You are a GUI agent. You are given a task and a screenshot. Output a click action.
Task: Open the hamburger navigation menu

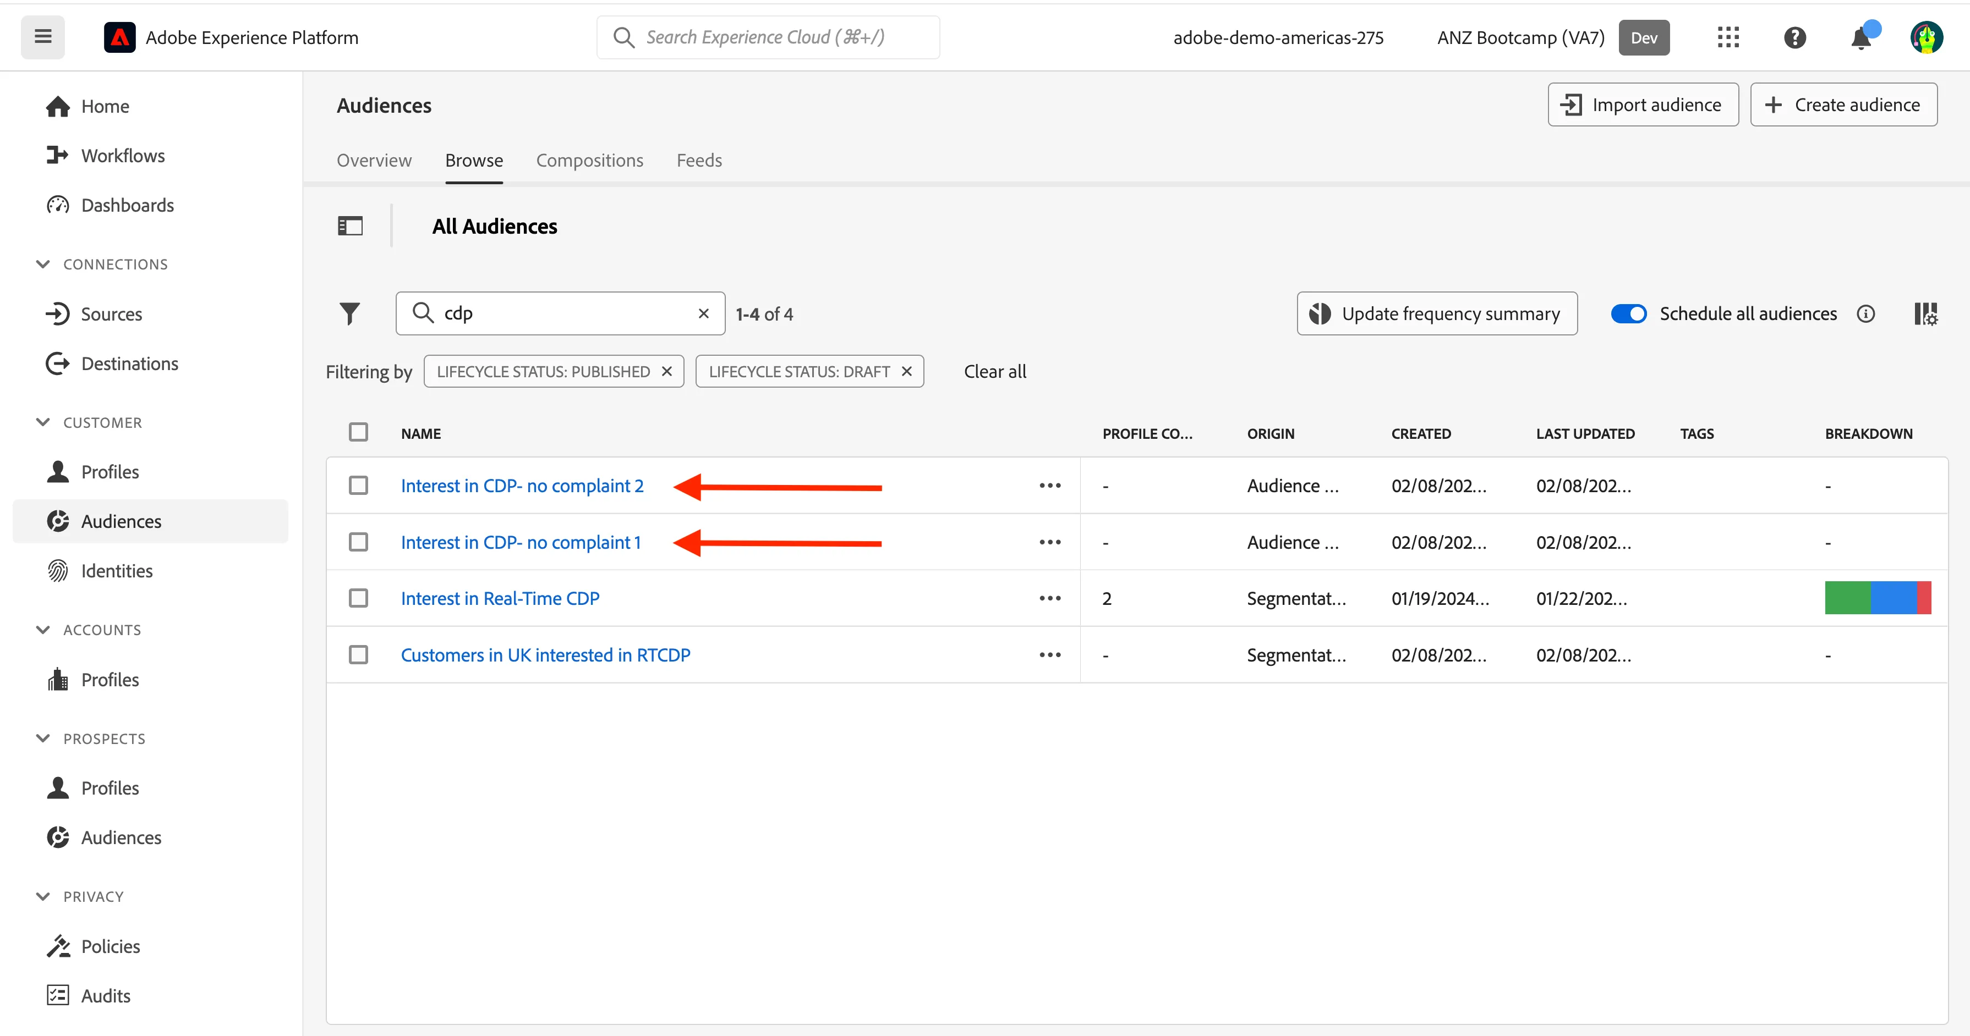tap(43, 37)
